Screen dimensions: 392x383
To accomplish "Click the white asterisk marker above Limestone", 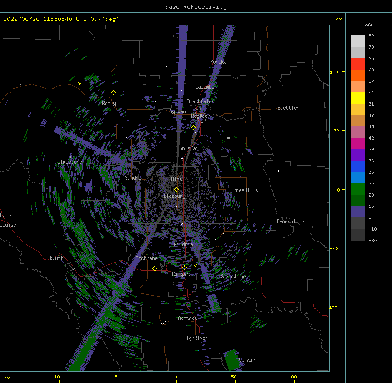I will pyautogui.click(x=70, y=157).
